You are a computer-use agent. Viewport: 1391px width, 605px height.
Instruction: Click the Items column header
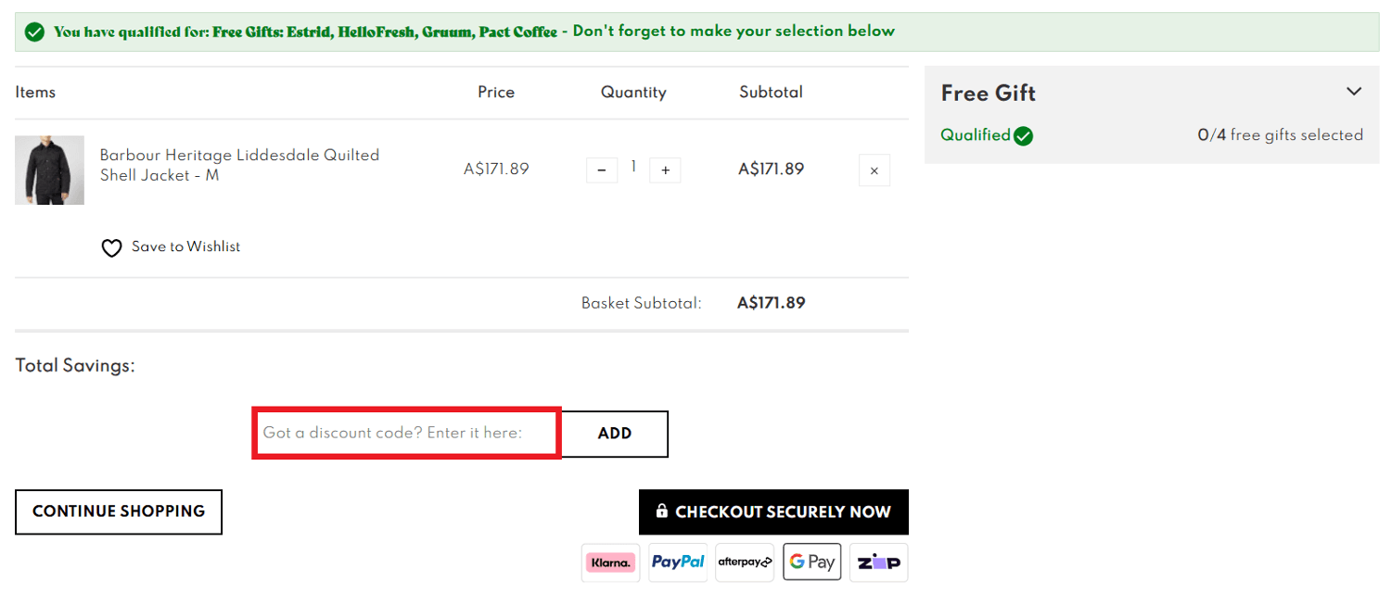click(x=35, y=93)
